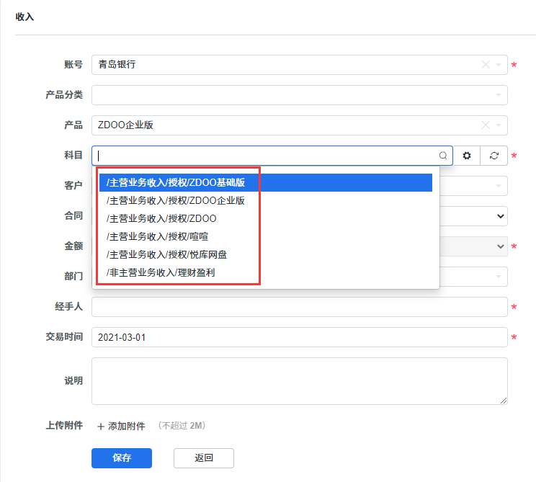Click the 保存 button
Viewport: 536px width, 482px height.
click(122, 458)
